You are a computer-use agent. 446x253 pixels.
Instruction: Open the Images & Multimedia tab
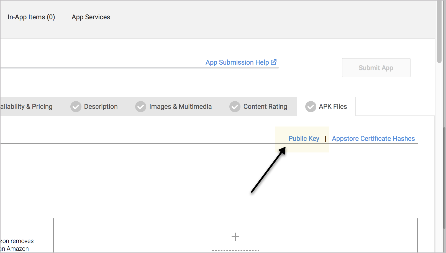click(x=180, y=106)
